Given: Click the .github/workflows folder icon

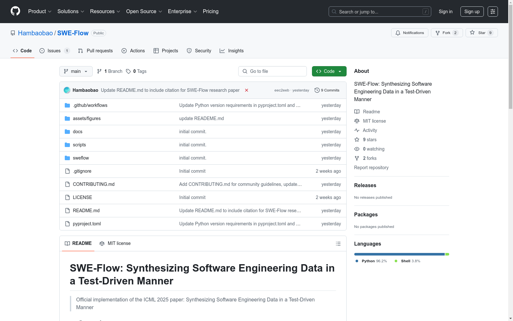Looking at the screenshot, I should [67, 105].
